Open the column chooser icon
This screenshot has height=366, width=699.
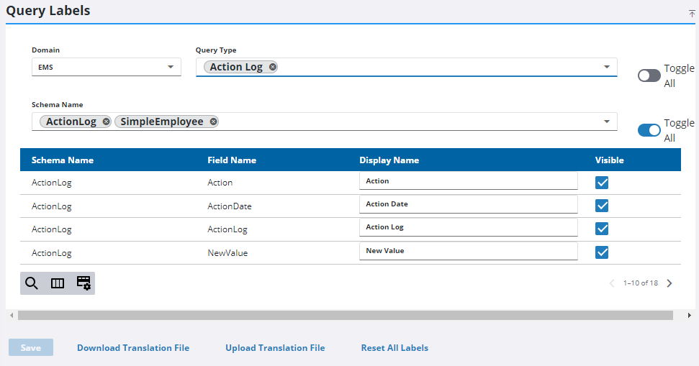click(58, 283)
